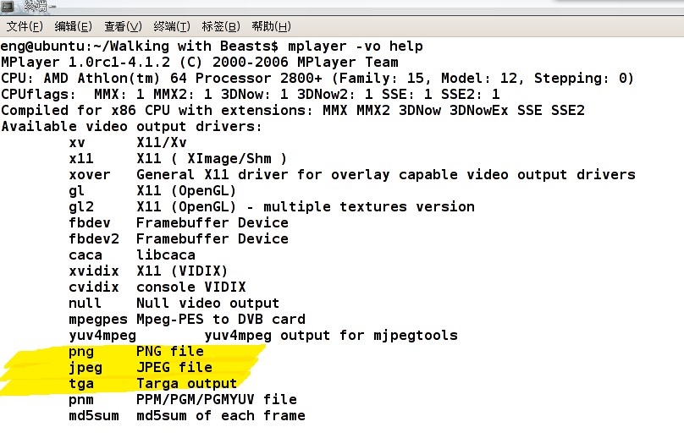Click the 'PNG file' description
This screenshot has height=438, width=684.
(170, 352)
